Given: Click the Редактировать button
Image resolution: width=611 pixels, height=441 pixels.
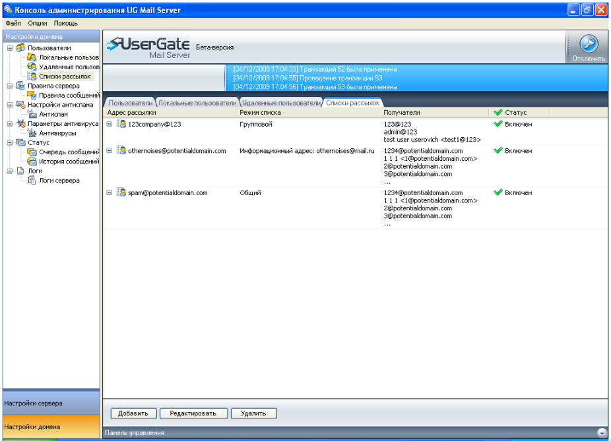Looking at the screenshot, I should click(193, 413).
